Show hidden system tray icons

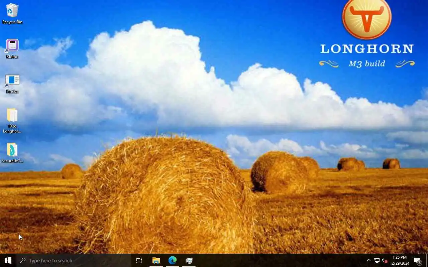point(368,260)
